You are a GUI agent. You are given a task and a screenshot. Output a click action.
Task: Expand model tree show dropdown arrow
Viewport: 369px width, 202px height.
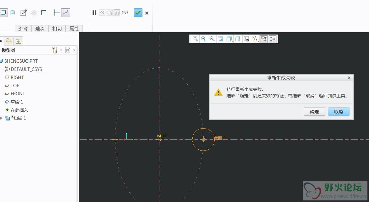[x=74, y=50]
